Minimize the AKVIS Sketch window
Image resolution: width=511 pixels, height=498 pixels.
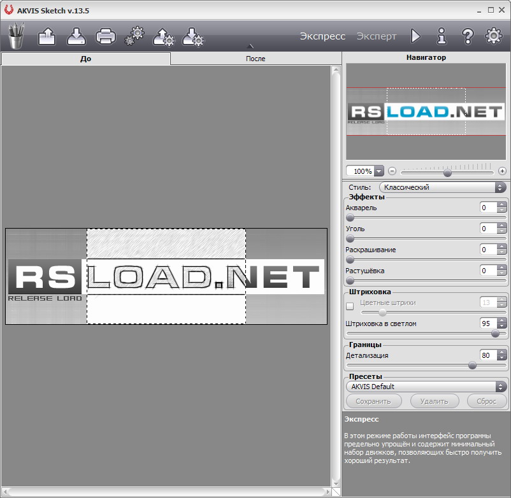point(479,11)
